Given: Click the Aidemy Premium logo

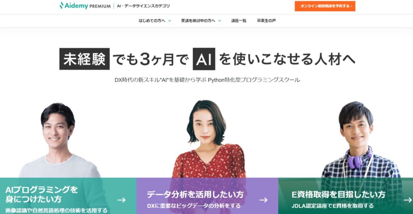Looking at the screenshot, I should [85, 6].
